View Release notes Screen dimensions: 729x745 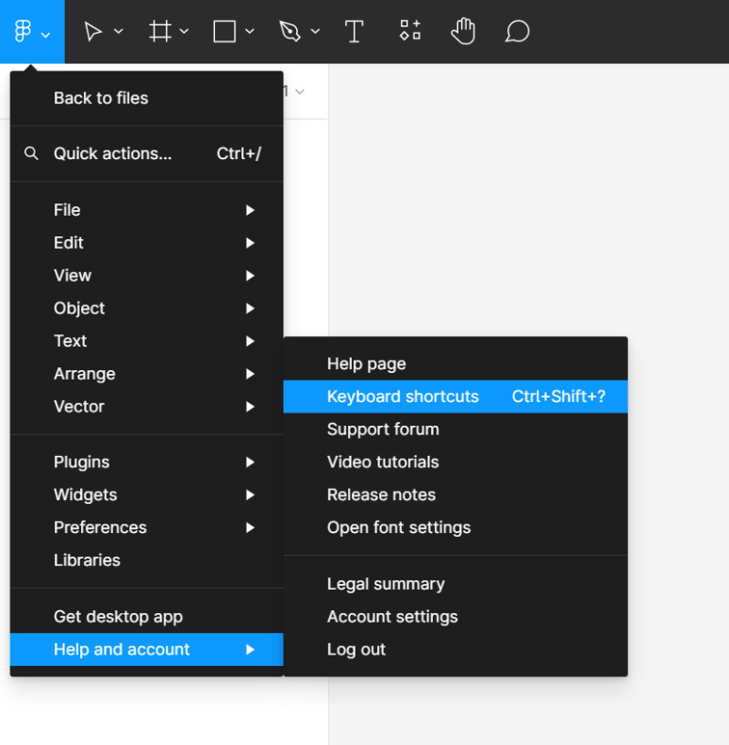[456, 495]
